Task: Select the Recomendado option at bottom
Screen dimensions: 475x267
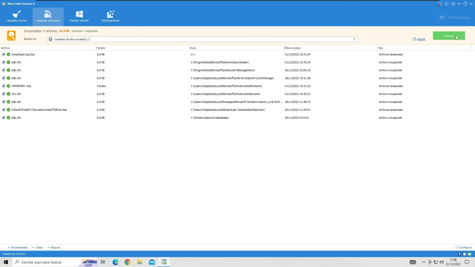Action: (x=19, y=248)
